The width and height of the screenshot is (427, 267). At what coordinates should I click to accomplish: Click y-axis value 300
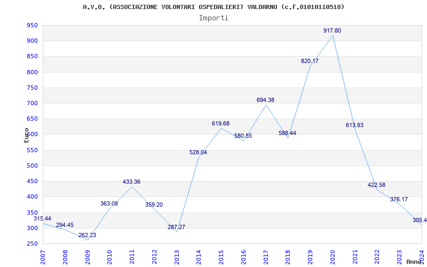tap(32, 228)
